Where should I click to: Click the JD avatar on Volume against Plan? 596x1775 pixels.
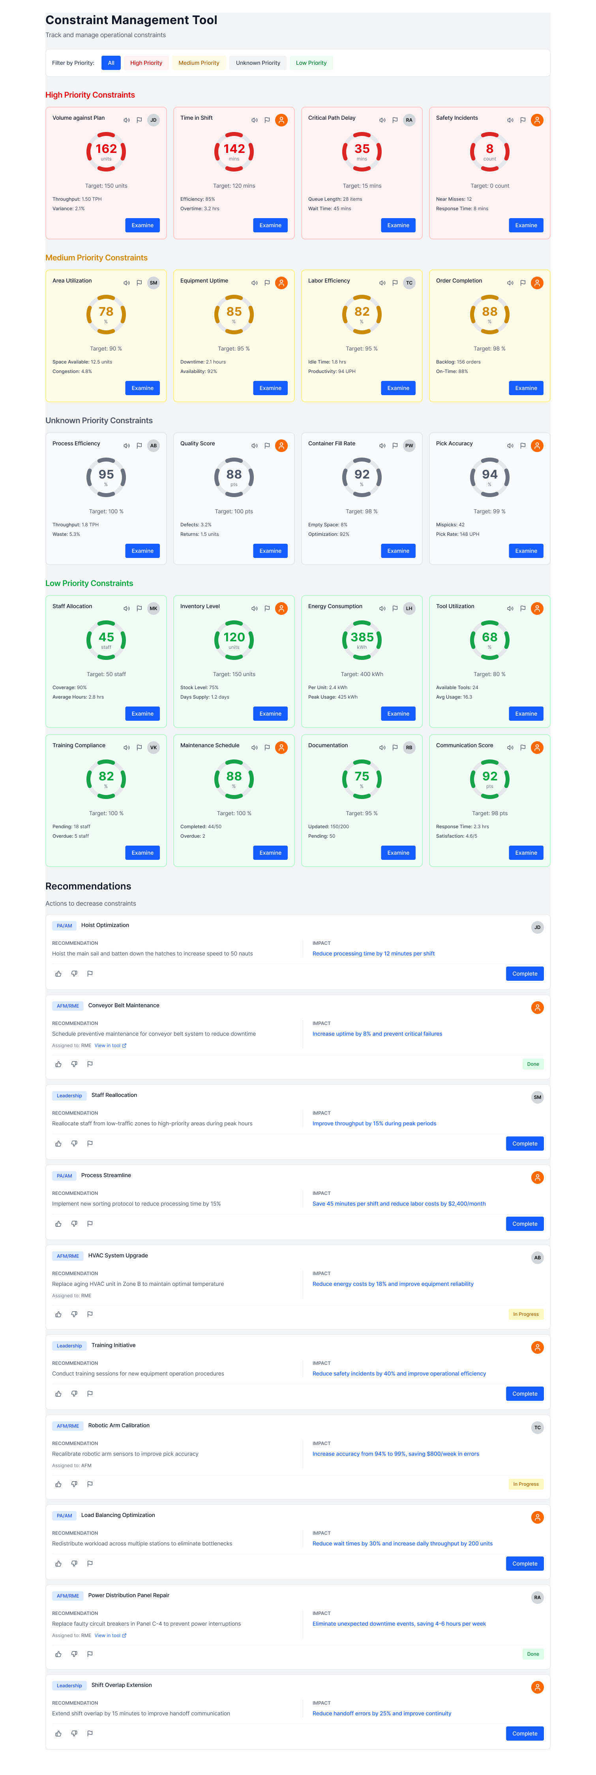pos(154,120)
